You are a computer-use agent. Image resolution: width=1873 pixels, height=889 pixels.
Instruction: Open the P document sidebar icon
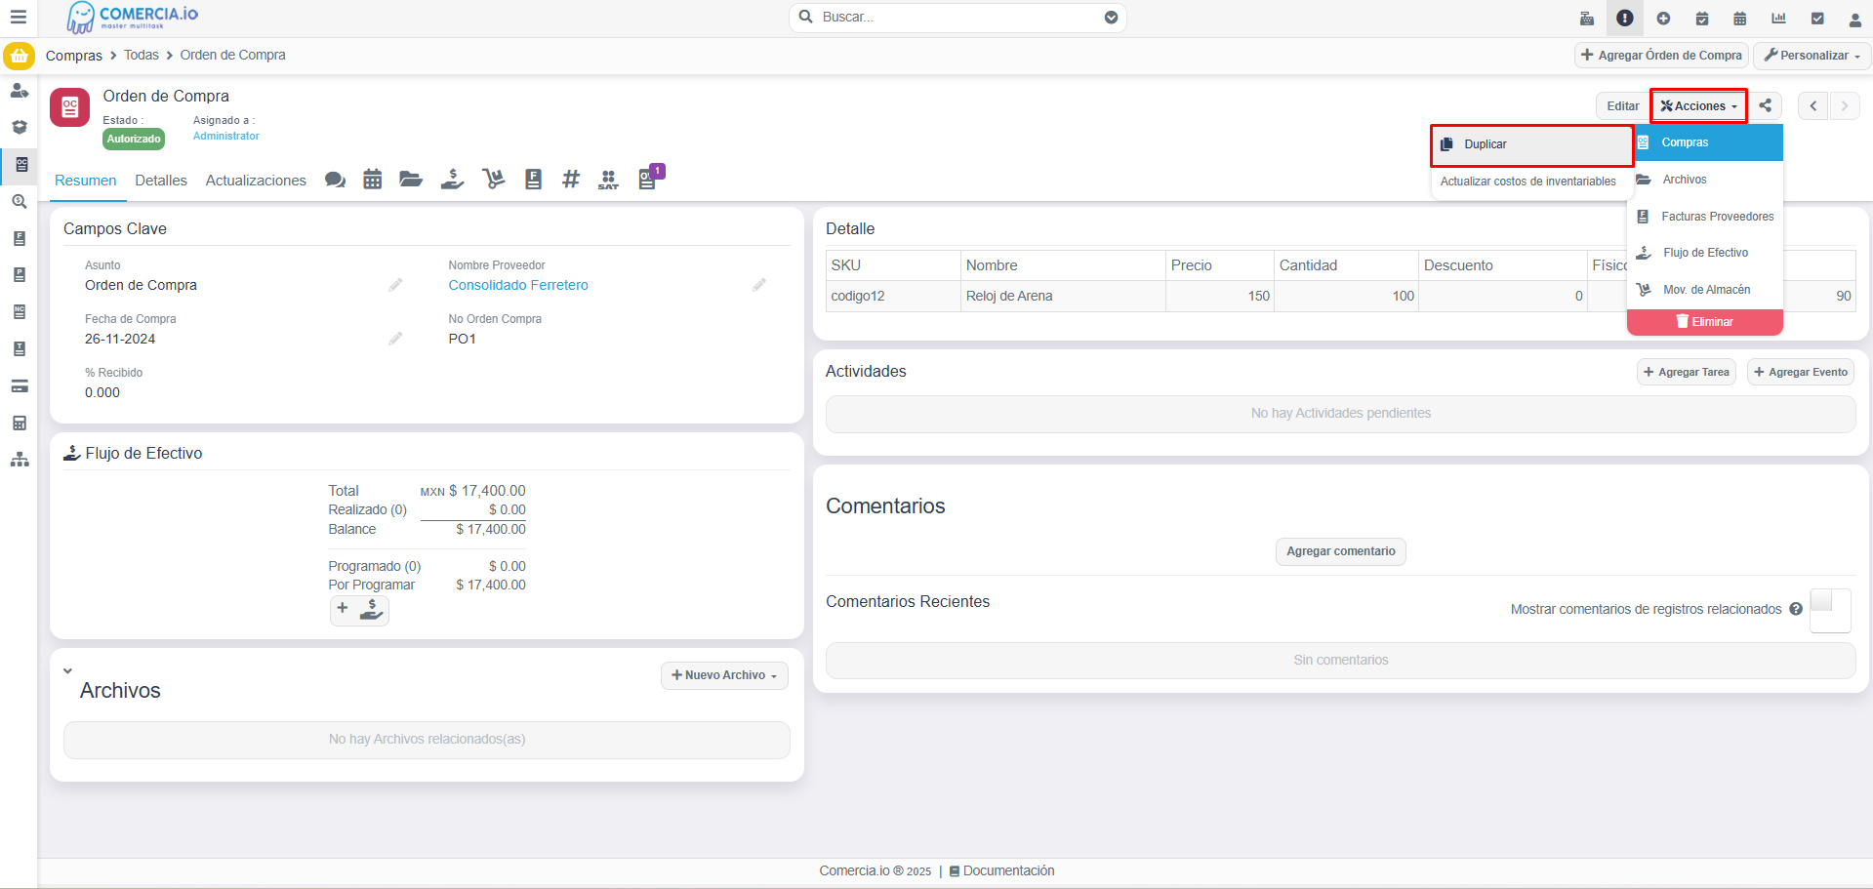19,275
